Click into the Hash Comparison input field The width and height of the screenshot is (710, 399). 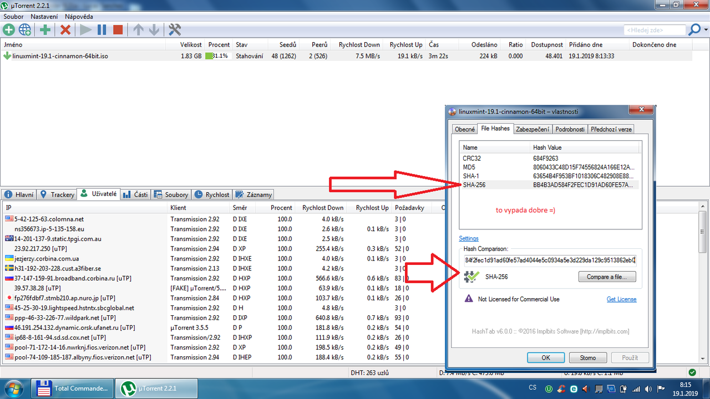[550, 260]
